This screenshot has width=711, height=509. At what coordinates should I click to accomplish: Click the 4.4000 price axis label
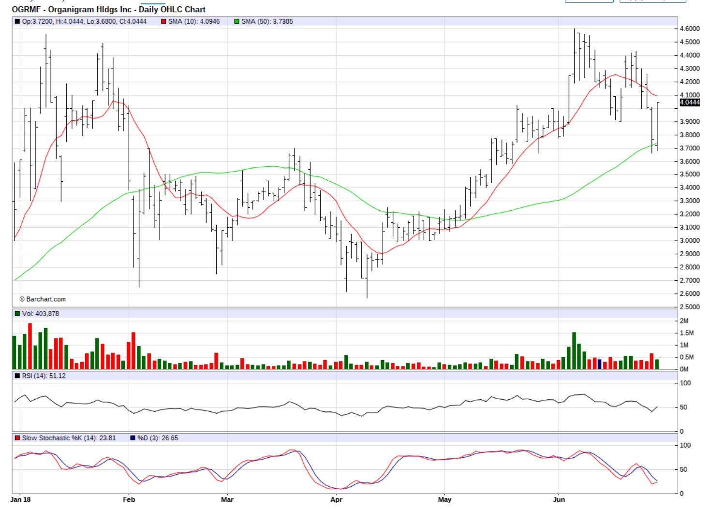[x=690, y=55]
